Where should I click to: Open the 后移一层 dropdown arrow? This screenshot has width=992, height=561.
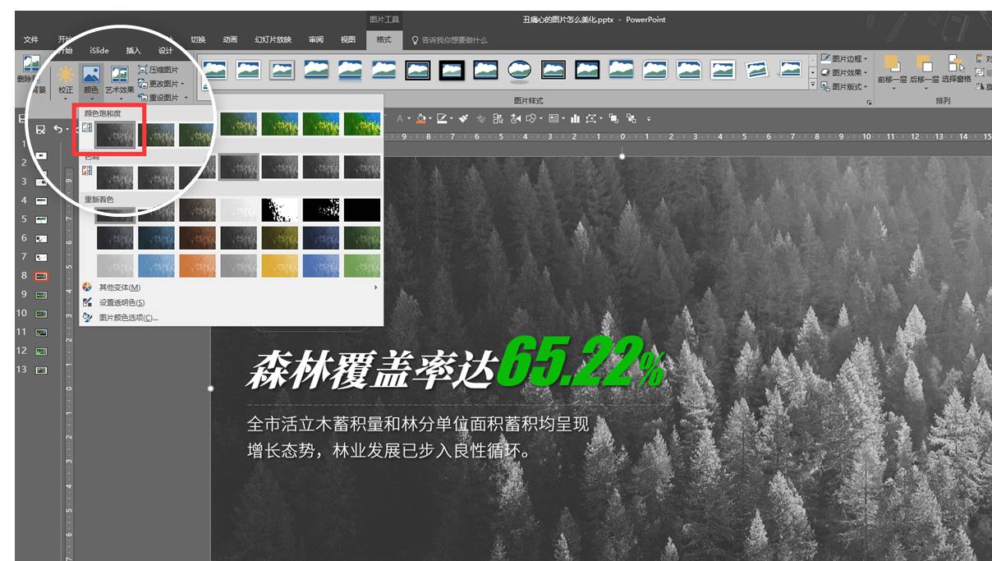[925, 90]
